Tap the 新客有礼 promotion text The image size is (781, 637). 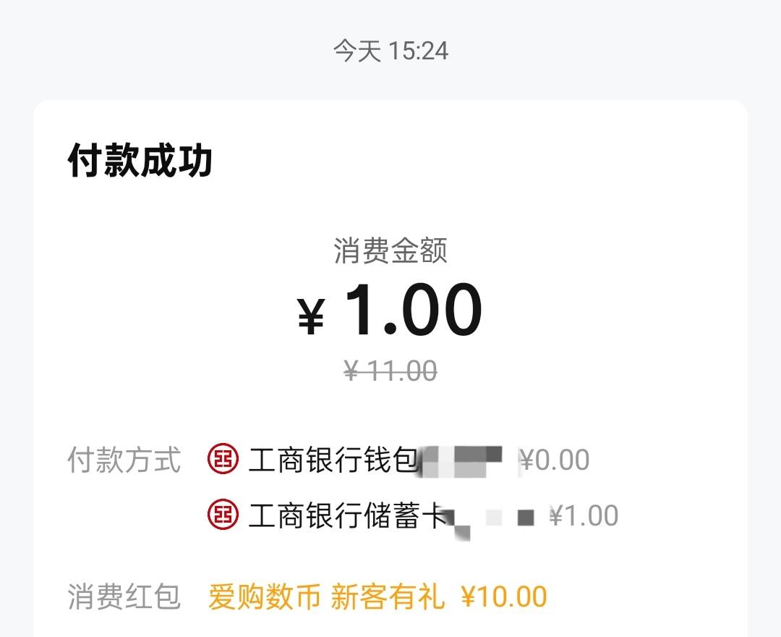point(388,597)
